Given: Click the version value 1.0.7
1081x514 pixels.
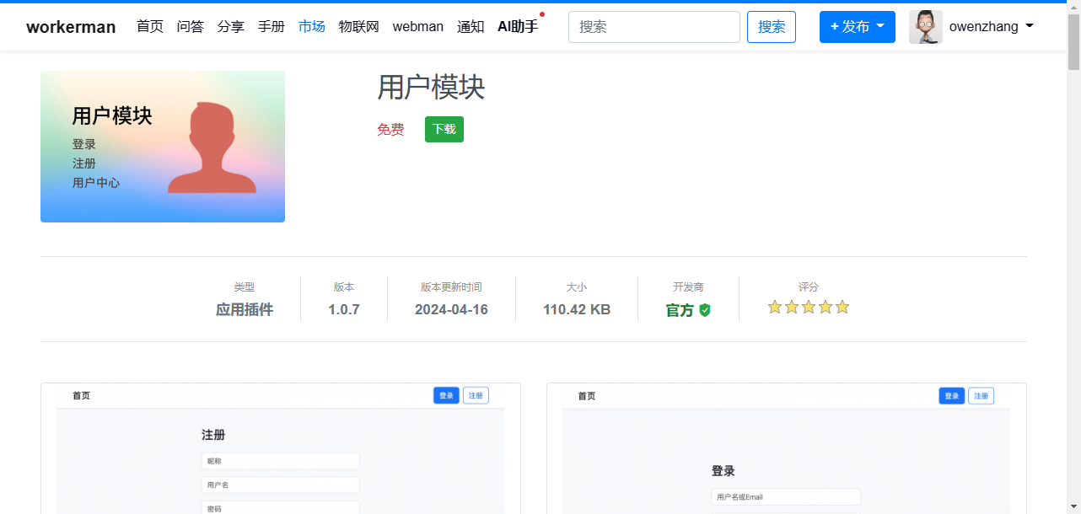Looking at the screenshot, I should 344,309.
